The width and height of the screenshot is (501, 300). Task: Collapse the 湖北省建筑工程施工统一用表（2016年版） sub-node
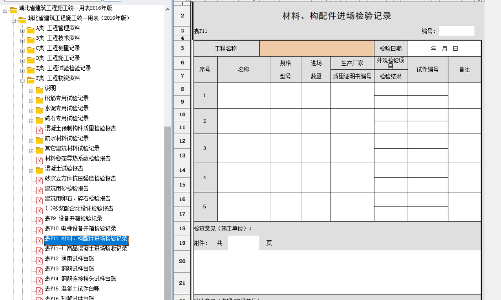(14, 21)
